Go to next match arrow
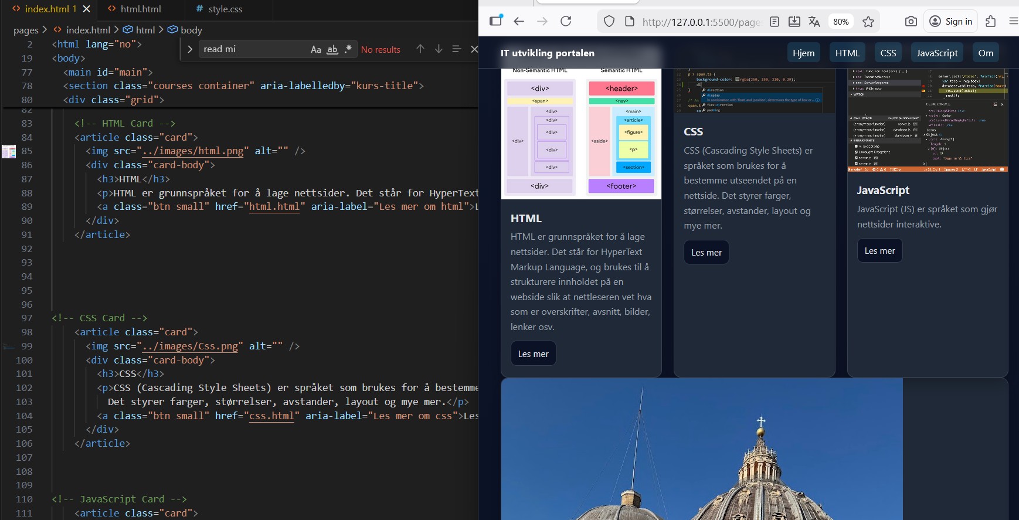This screenshot has width=1019, height=520. coord(439,49)
